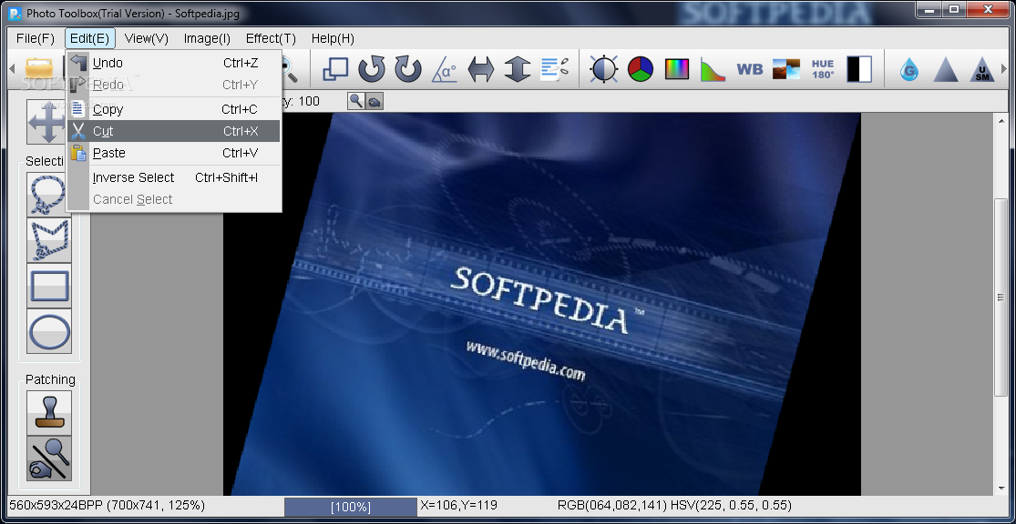Open the RGB color balance circle

point(641,69)
